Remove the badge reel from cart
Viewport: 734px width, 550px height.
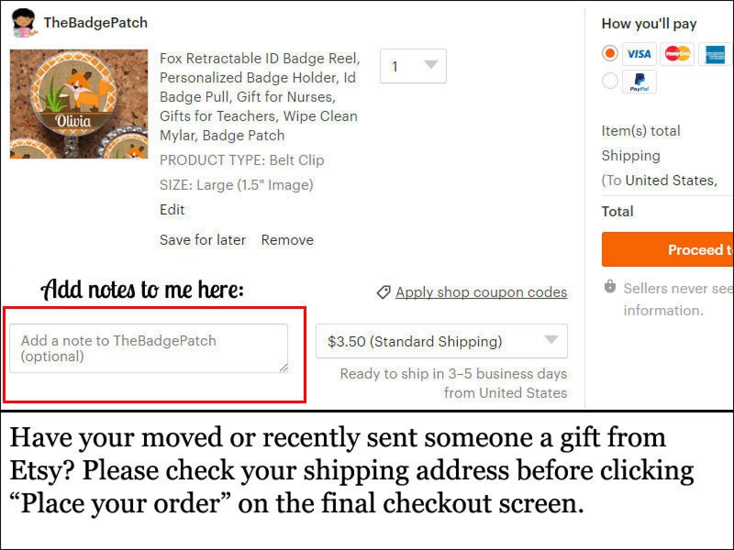click(x=287, y=240)
